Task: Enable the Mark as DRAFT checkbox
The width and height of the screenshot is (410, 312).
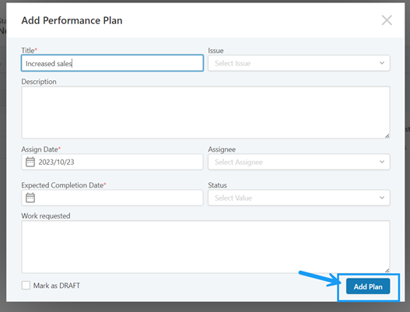Action: click(26, 286)
